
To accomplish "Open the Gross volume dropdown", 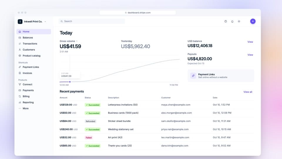I will tap(68, 41).
